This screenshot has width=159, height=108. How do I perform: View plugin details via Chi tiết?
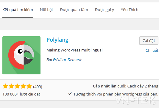(152, 50)
